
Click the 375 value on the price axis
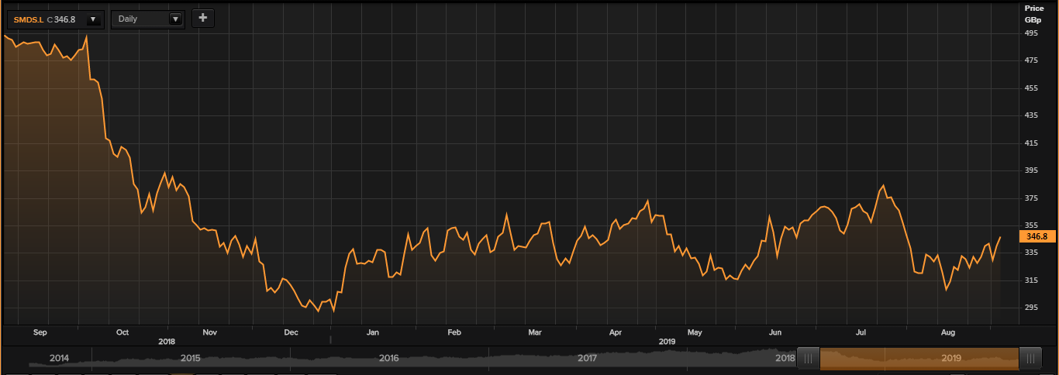(1032, 198)
